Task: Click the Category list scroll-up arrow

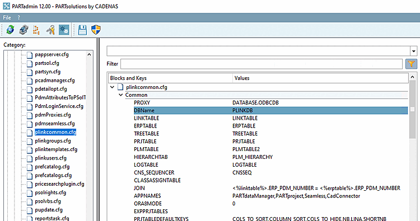Action: click(x=89, y=55)
